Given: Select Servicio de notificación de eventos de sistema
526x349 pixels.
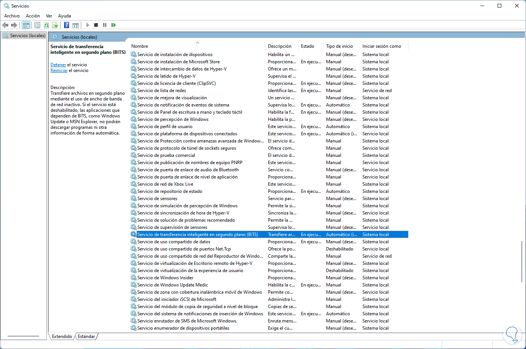Looking at the screenshot, I should tap(269, 105).
